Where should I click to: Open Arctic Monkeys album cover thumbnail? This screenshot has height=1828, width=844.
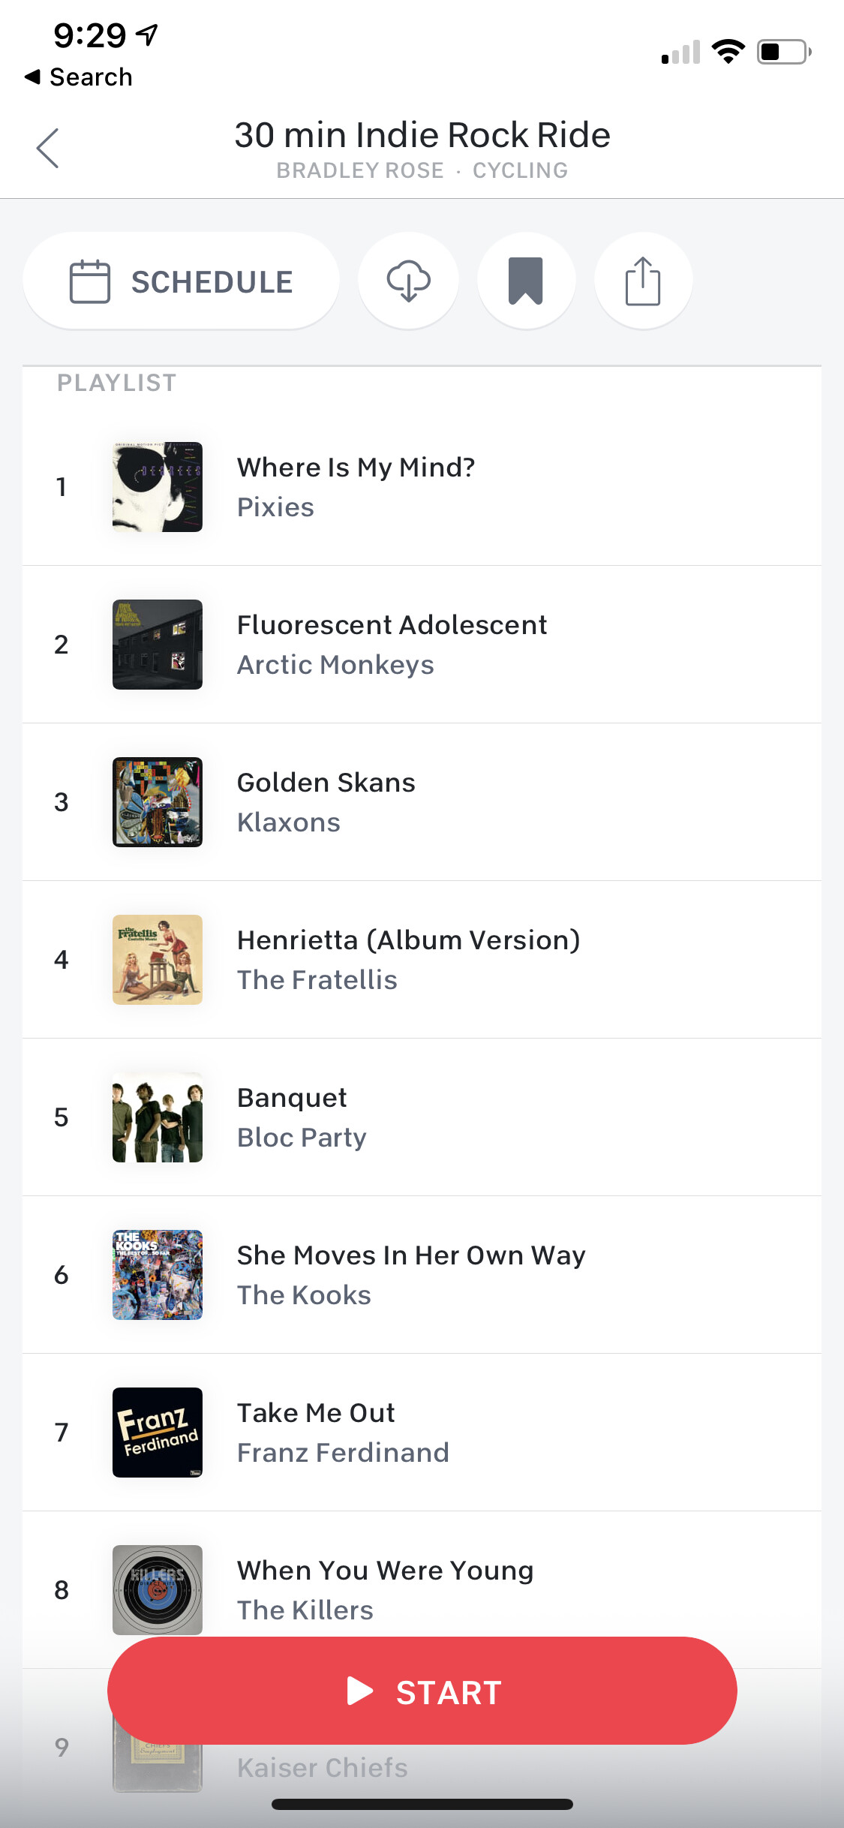(158, 645)
